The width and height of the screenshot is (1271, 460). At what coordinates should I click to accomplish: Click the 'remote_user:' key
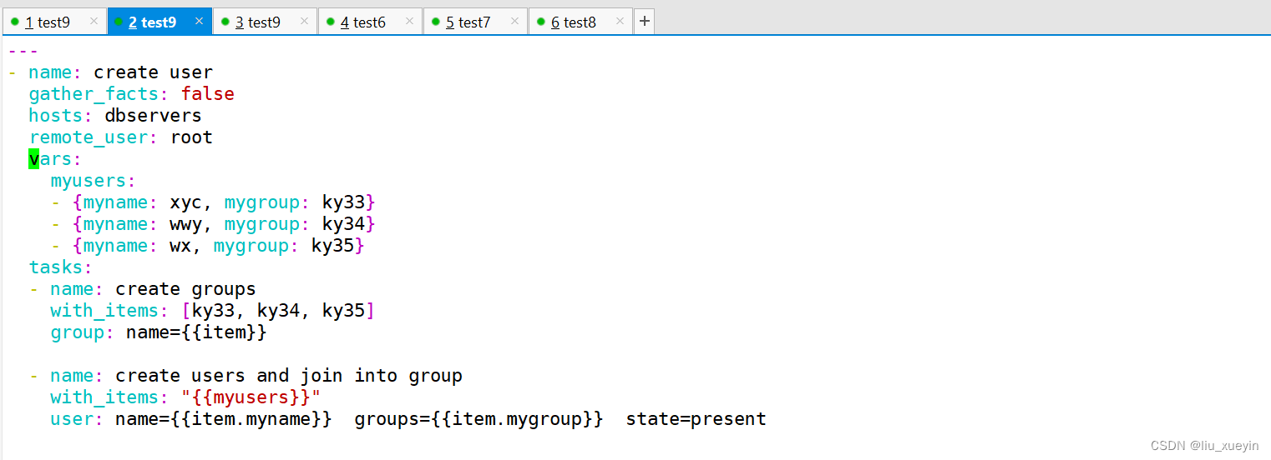pos(94,137)
